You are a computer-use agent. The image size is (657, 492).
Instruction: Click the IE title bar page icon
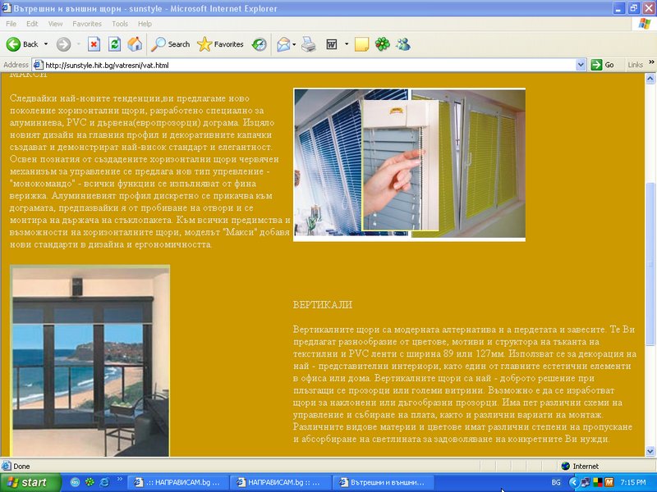(x=7, y=8)
